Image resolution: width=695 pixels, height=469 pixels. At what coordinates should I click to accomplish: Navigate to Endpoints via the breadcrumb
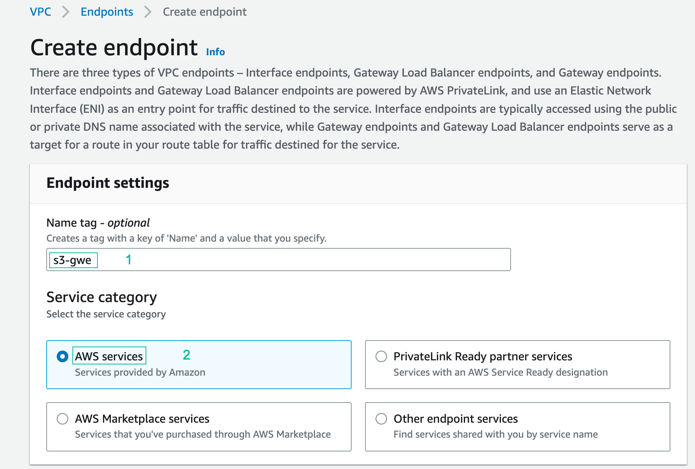[x=107, y=12]
